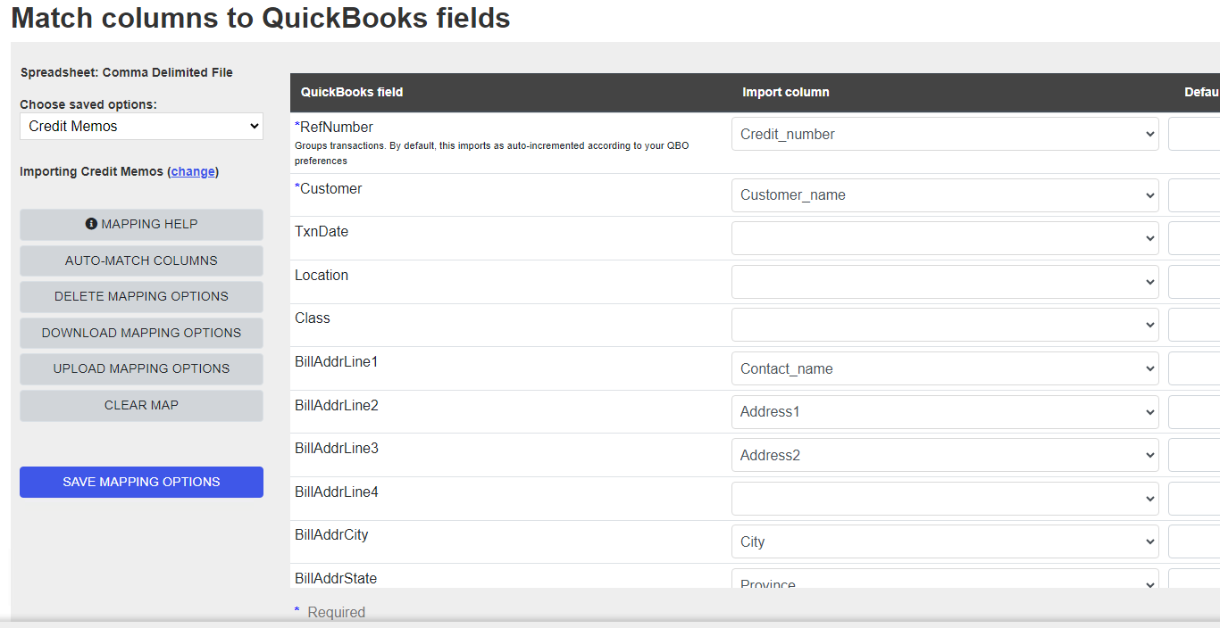Click the Location default value field
Viewport: 1220px width, 628px height.
[x=1194, y=282]
